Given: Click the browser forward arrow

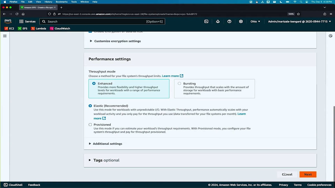Looking at the screenshot, I should coord(11,14).
